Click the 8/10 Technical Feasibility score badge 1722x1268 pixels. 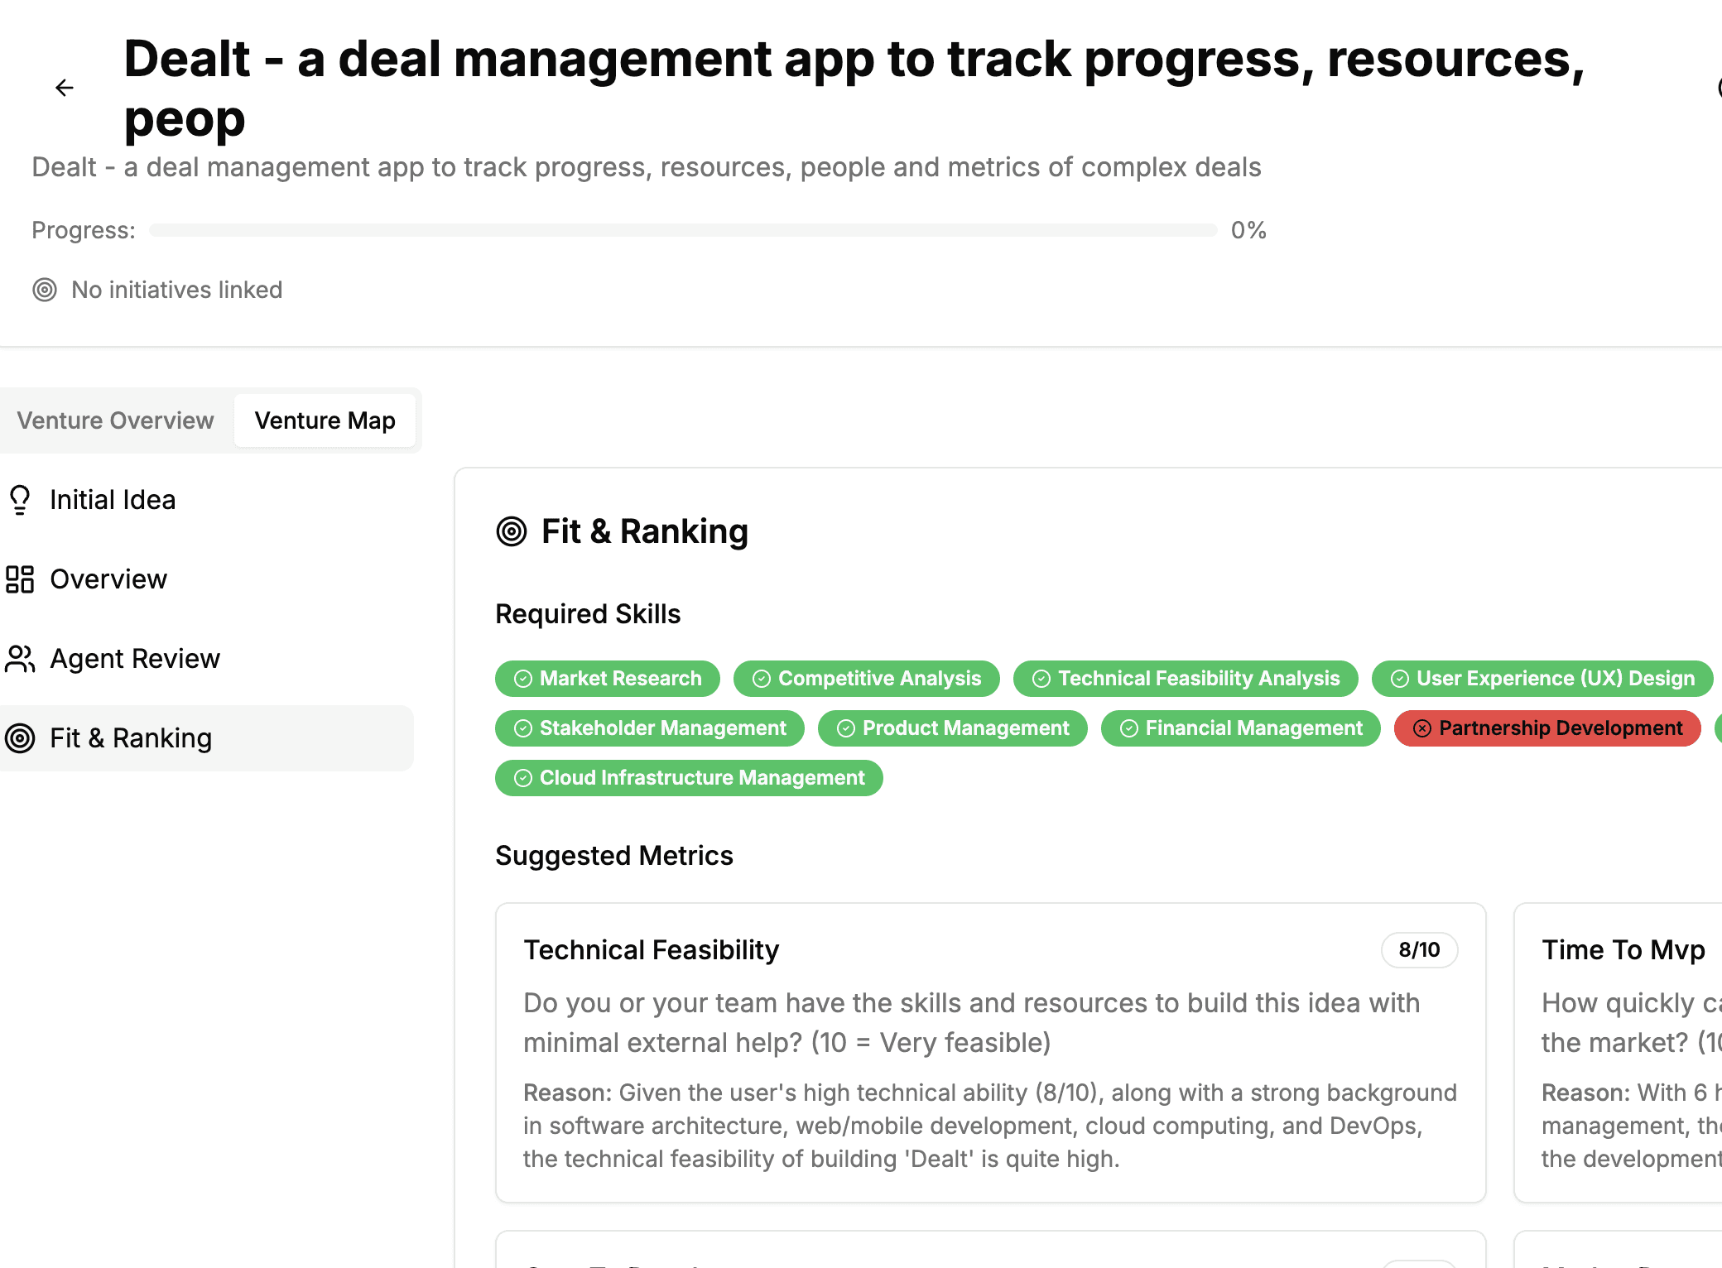[x=1419, y=950]
